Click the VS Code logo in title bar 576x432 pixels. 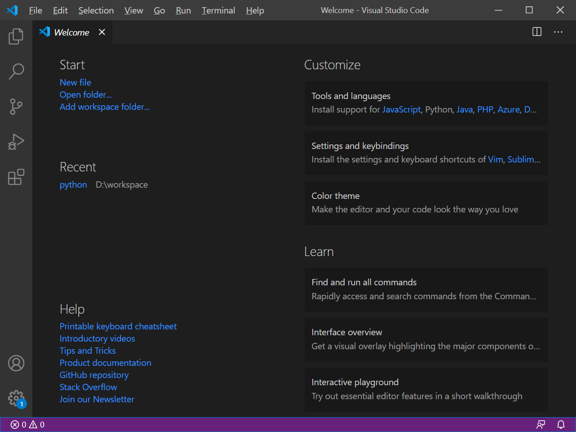click(x=13, y=10)
